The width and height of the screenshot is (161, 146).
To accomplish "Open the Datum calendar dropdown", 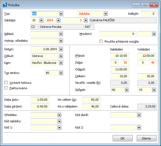I will click(61, 49).
